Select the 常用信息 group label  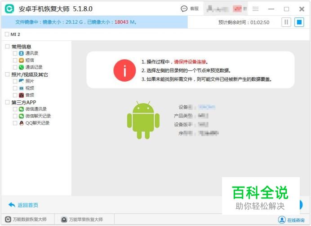[x=22, y=47]
